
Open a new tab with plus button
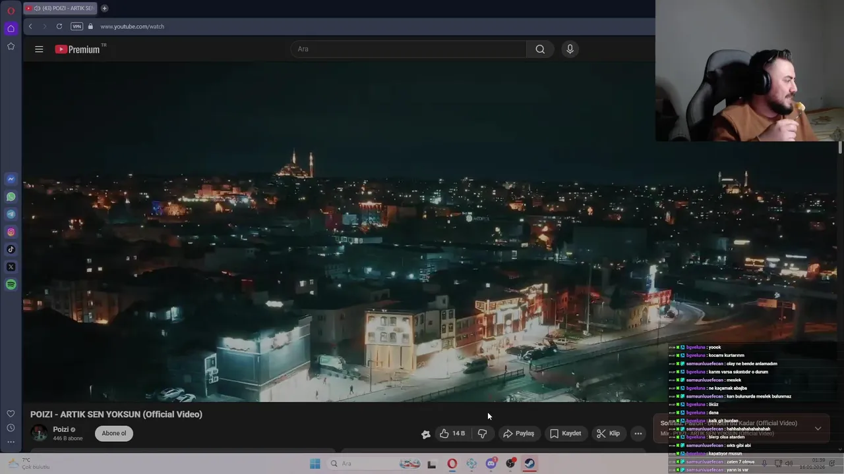pyautogui.click(x=104, y=9)
